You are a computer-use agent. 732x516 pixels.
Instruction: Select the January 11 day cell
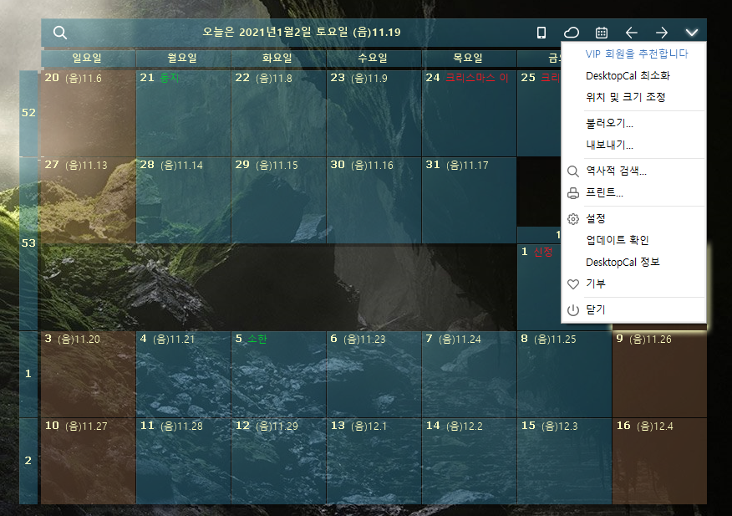pyautogui.click(x=184, y=462)
